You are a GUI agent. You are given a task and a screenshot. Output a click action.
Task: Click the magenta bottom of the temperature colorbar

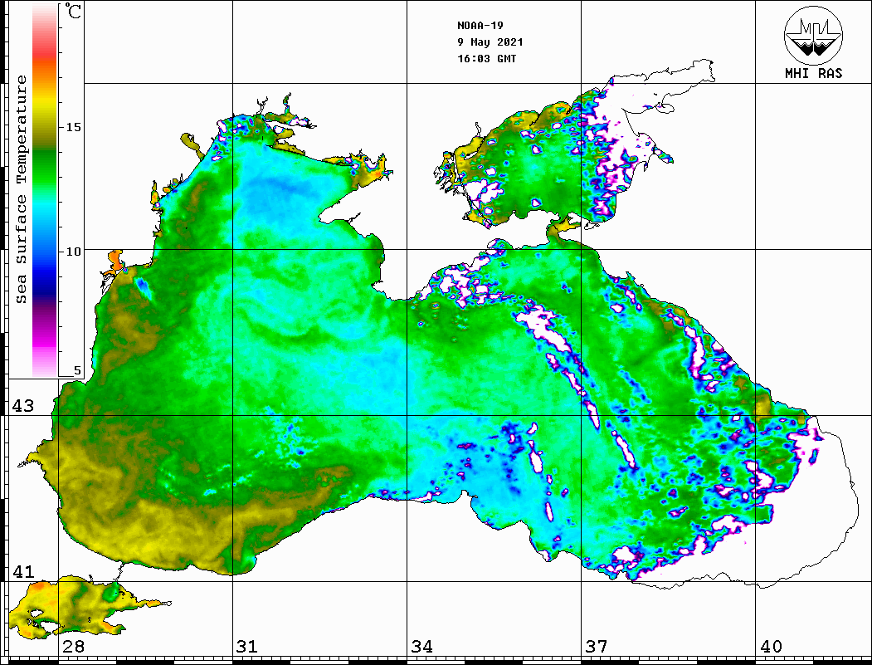click(x=45, y=340)
